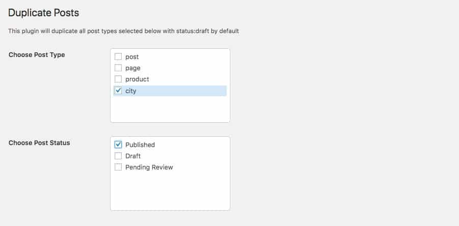
Task: Click the 'product' option label
Action: 137,79
